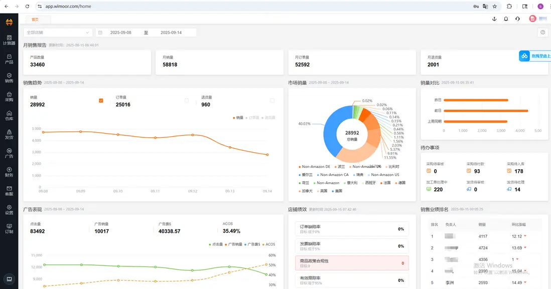Switch to the 首页 tab
This screenshot has height=289, width=551.
[35, 20]
